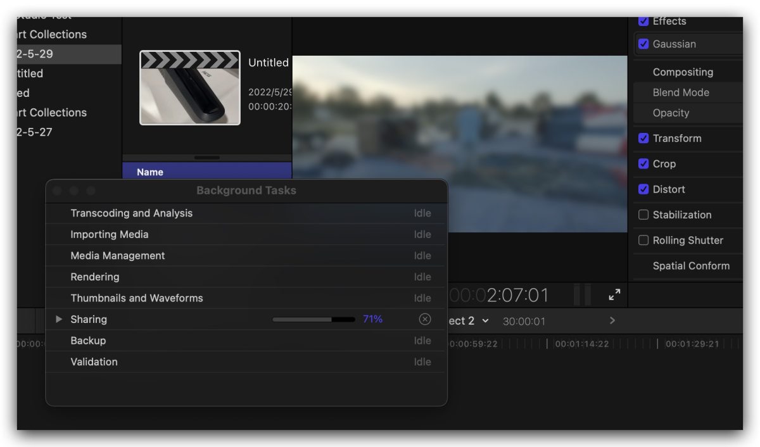The image size is (760, 447).
Task: Uncheck the Effects checkbox
Action: coord(643,21)
